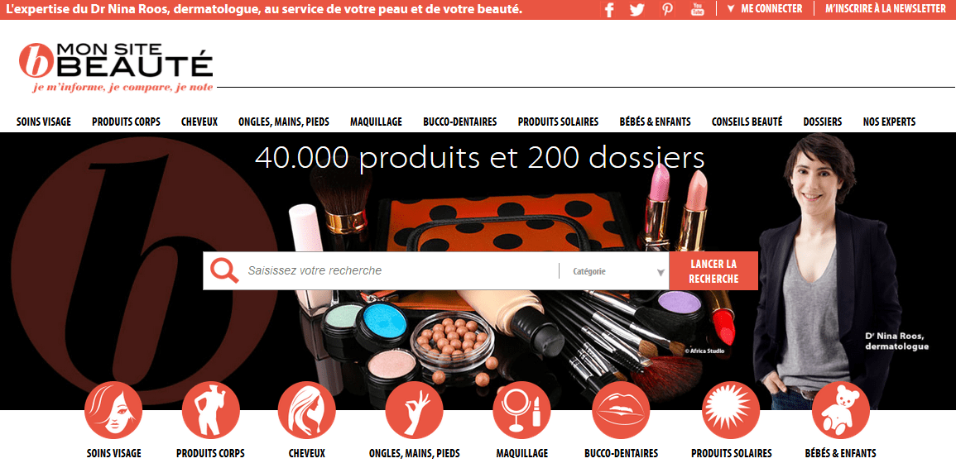Click the Lancer la recherche button
The width and height of the screenshot is (956, 468).
pos(713,271)
